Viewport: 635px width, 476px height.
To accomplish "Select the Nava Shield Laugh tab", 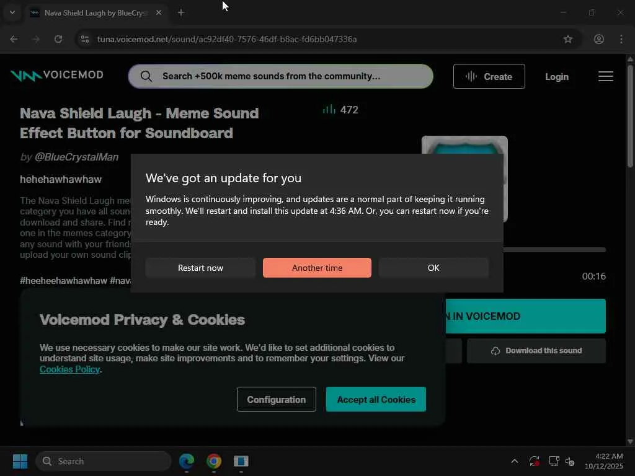I will tap(95, 13).
